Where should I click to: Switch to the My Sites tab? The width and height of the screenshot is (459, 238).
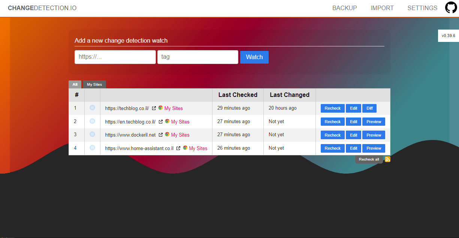[94, 84]
